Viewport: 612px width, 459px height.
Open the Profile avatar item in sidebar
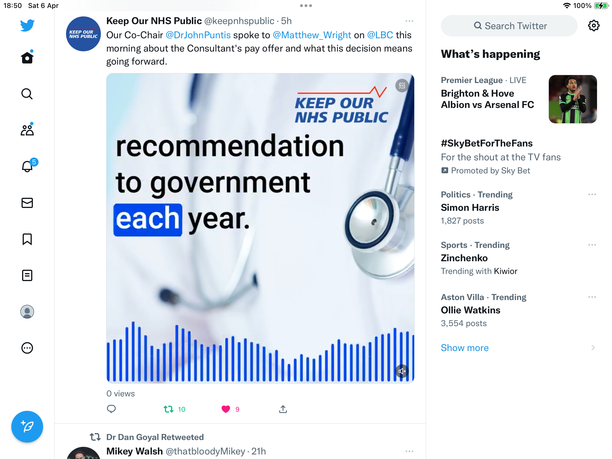tap(27, 312)
